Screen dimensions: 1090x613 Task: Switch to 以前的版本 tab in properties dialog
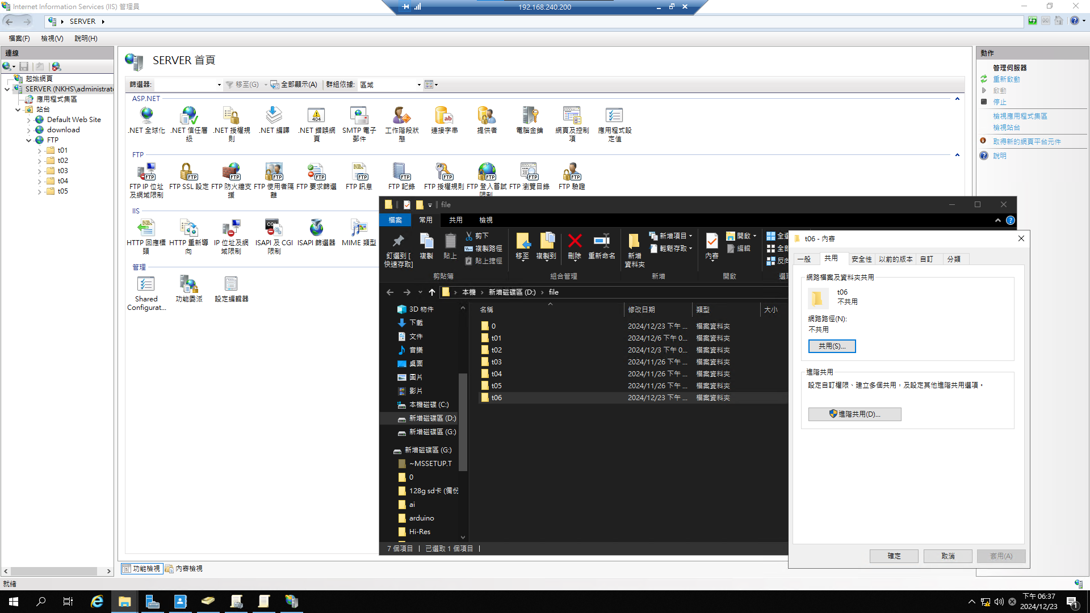coord(895,259)
